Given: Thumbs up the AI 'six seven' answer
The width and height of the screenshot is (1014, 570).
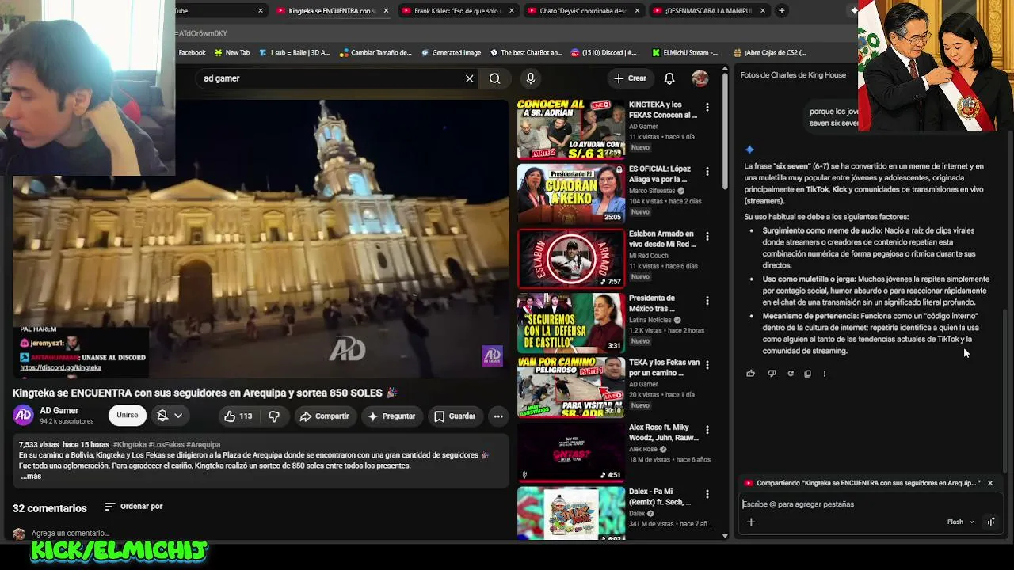Looking at the screenshot, I should tap(750, 374).
